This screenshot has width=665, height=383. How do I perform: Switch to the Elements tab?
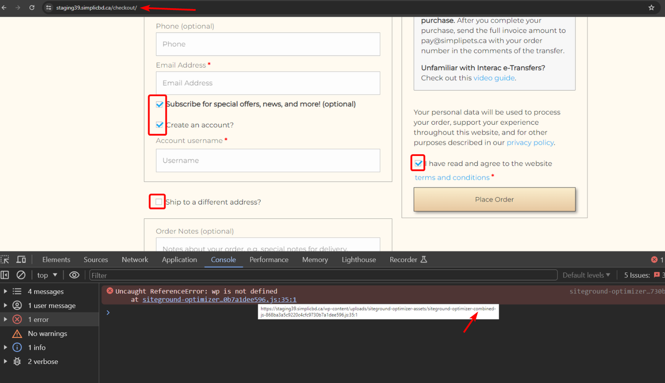tap(56, 259)
